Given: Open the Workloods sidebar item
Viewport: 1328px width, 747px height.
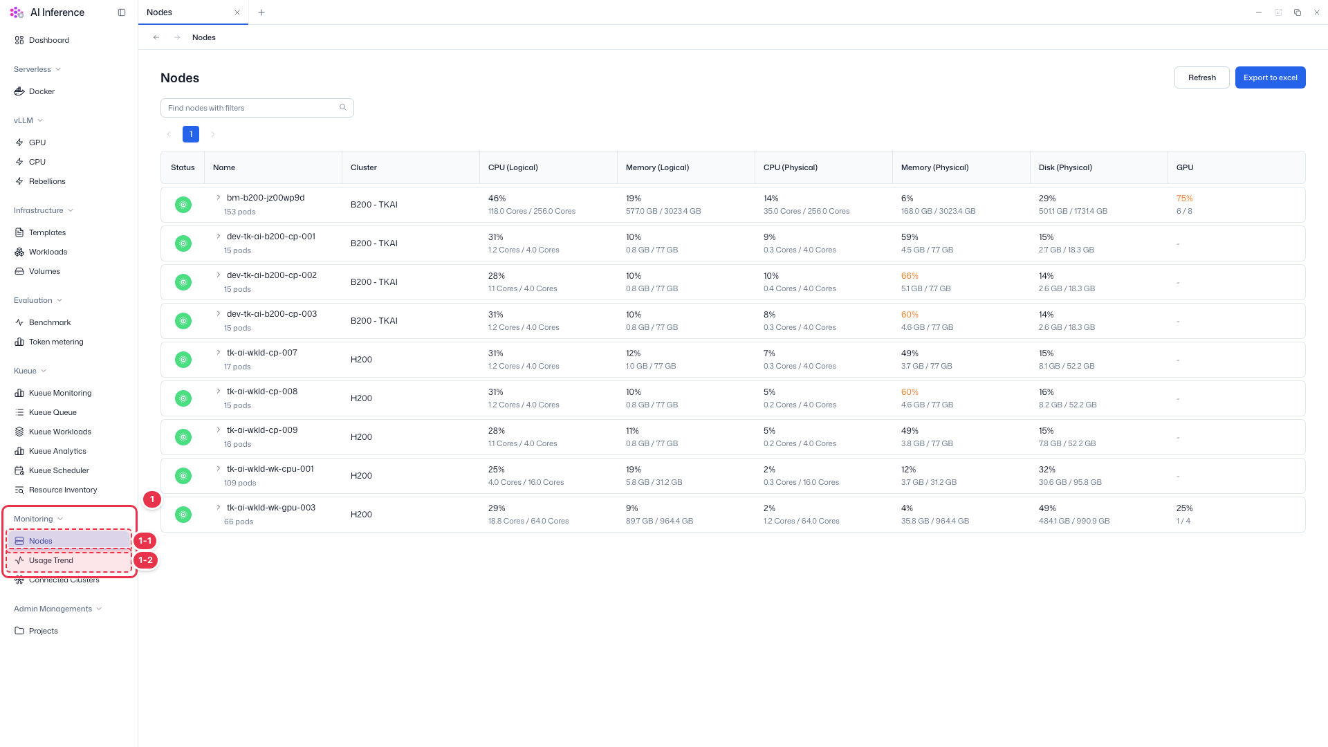Looking at the screenshot, I should (48, 252).
